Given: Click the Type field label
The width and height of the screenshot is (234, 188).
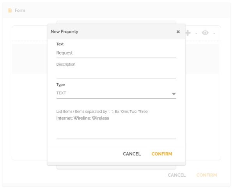Looking at the screenshot, I should pos(60,85).
